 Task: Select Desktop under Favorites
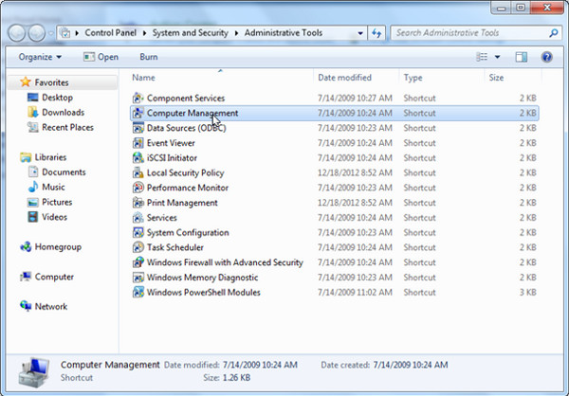coord(57,98)
